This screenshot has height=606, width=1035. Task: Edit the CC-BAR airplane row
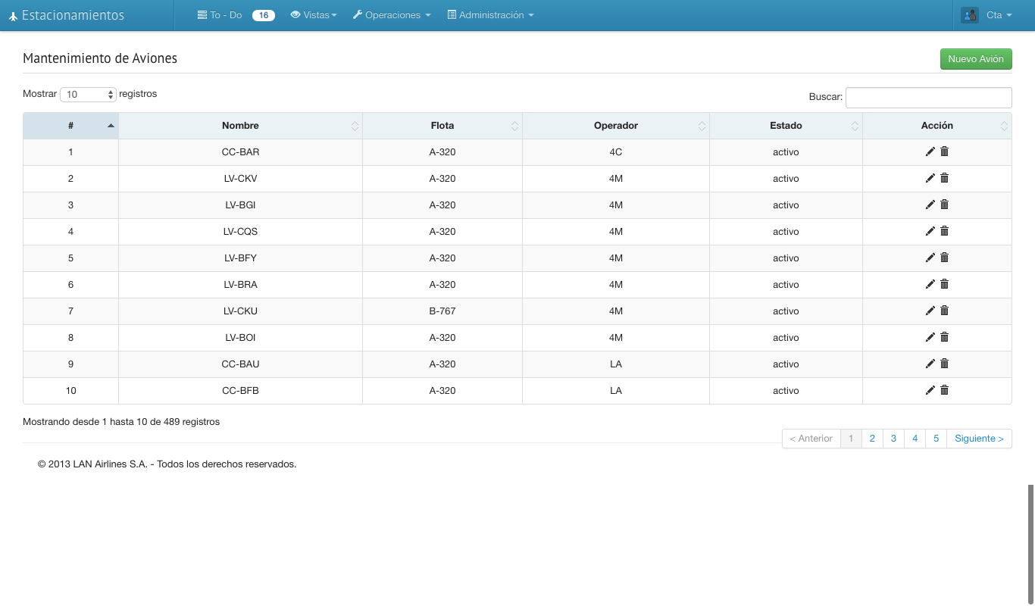point(930,151)
